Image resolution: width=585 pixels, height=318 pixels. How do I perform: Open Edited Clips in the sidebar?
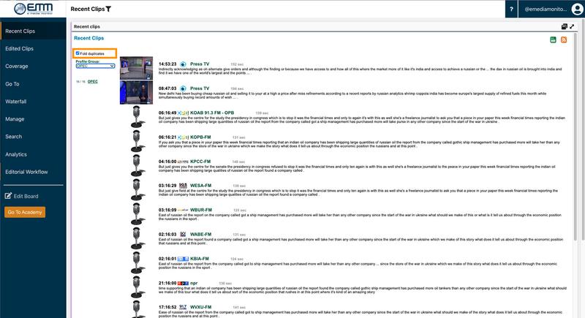click(19, 49)
